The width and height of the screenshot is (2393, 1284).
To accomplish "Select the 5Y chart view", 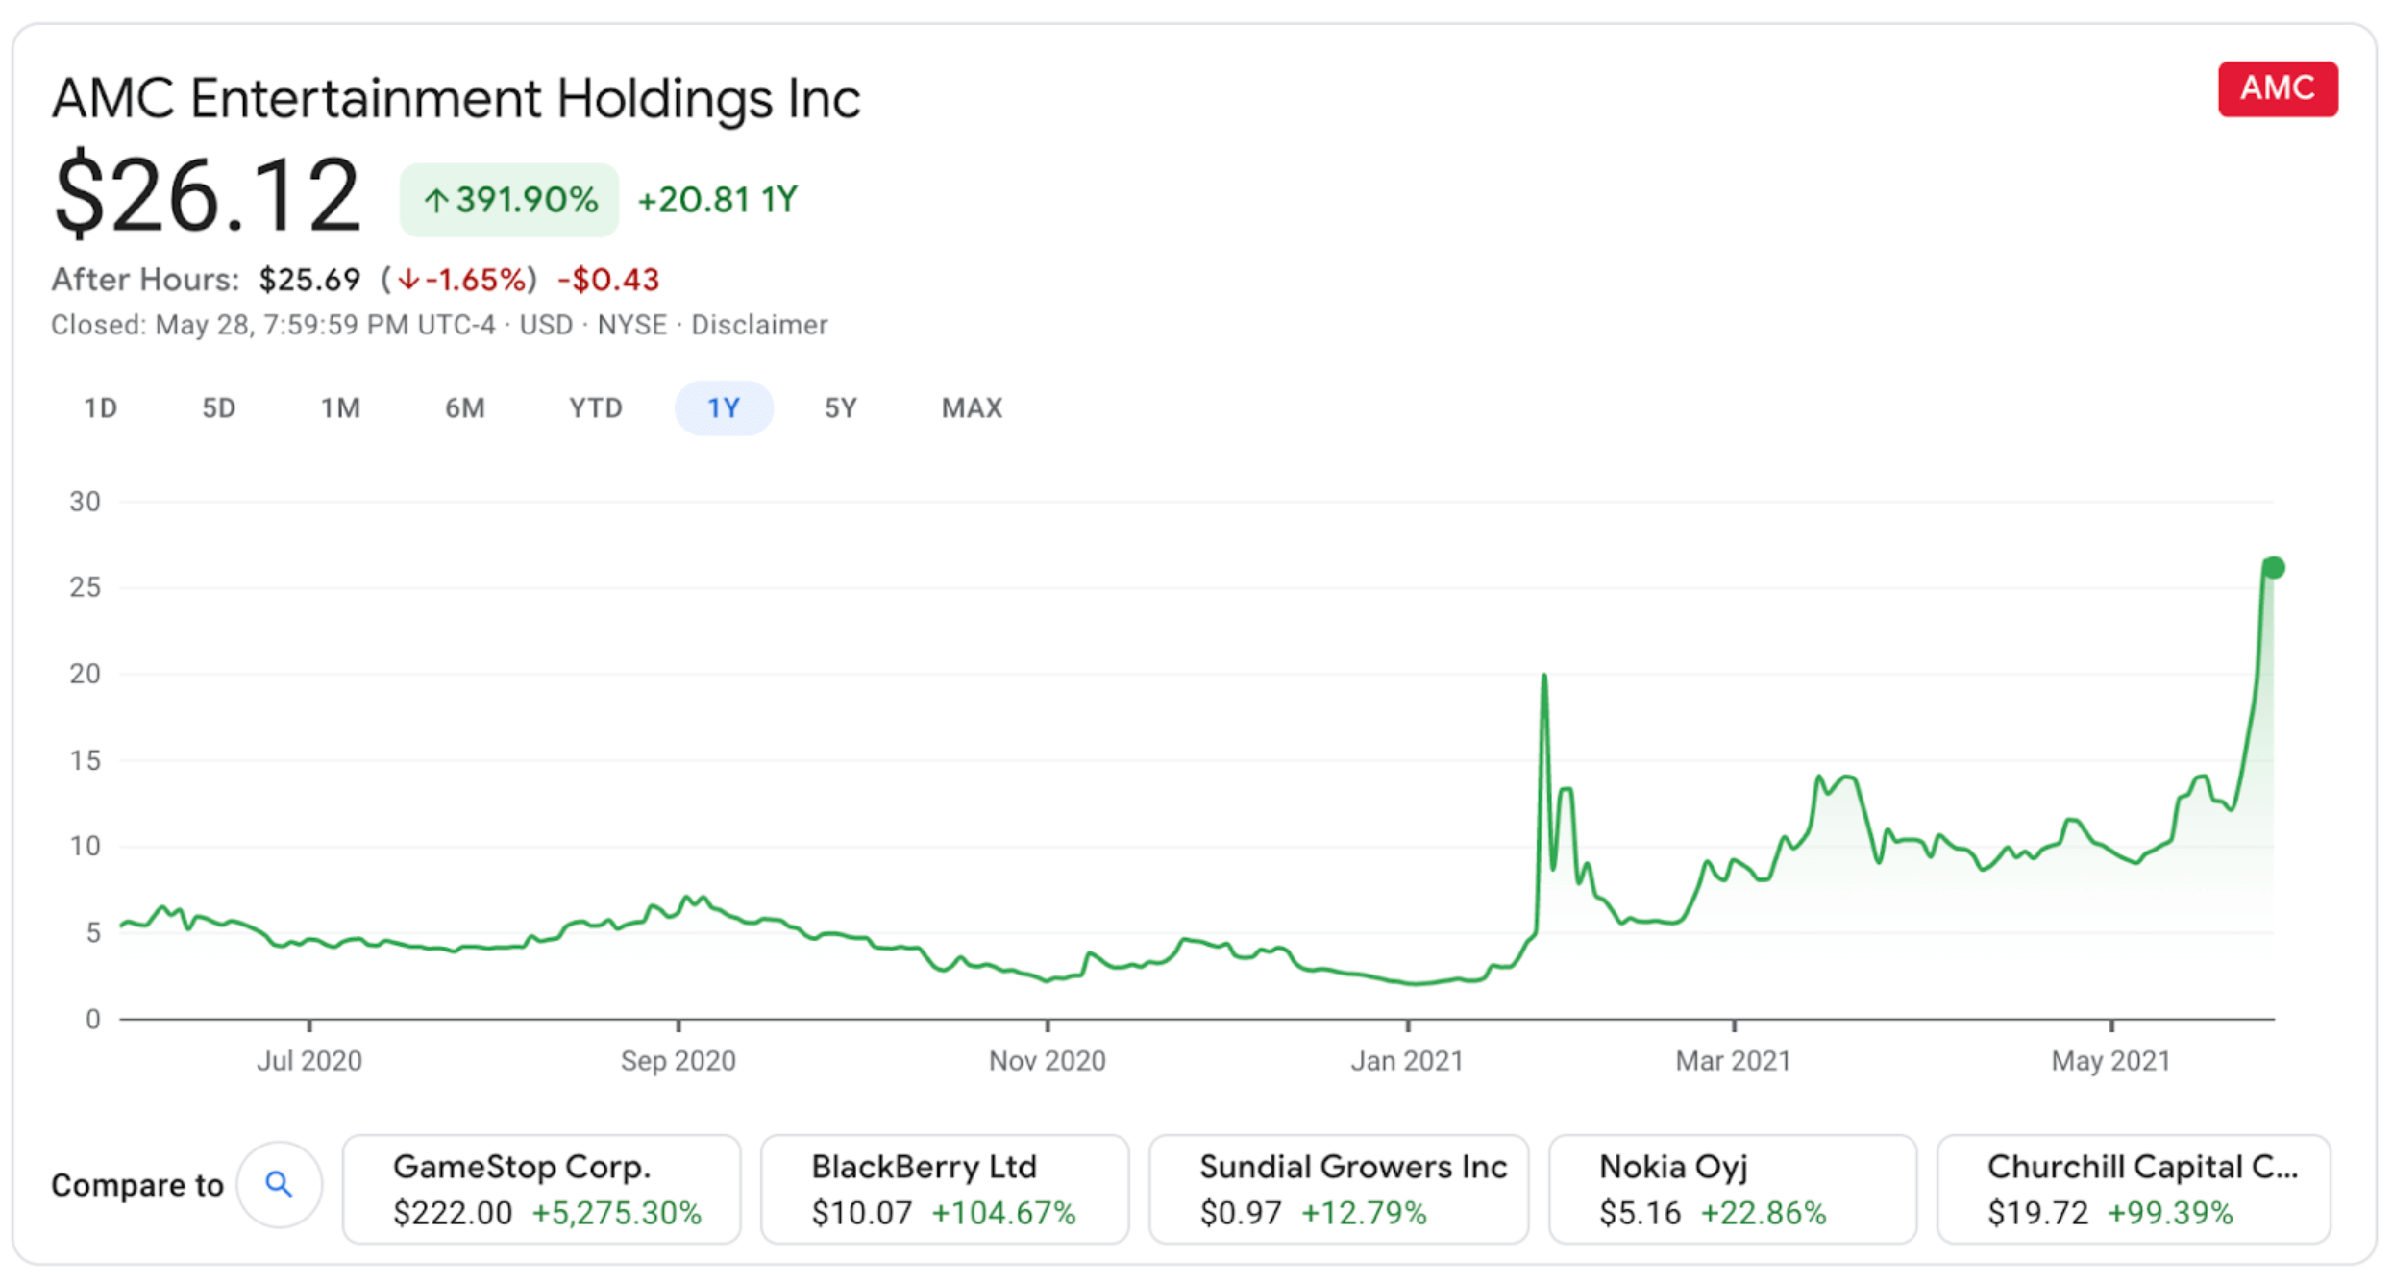I will tap(838, 407).
